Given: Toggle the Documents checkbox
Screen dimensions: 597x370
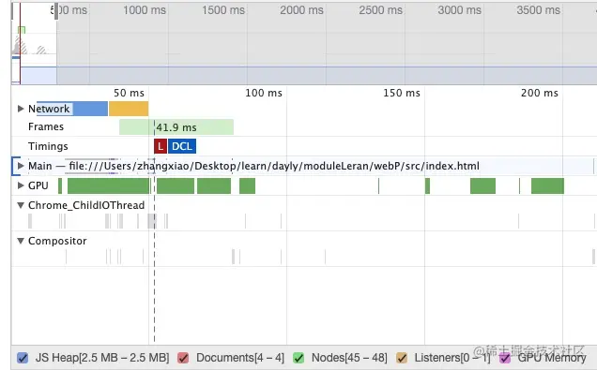Looking at the screenshot, I should pos(183,358).
